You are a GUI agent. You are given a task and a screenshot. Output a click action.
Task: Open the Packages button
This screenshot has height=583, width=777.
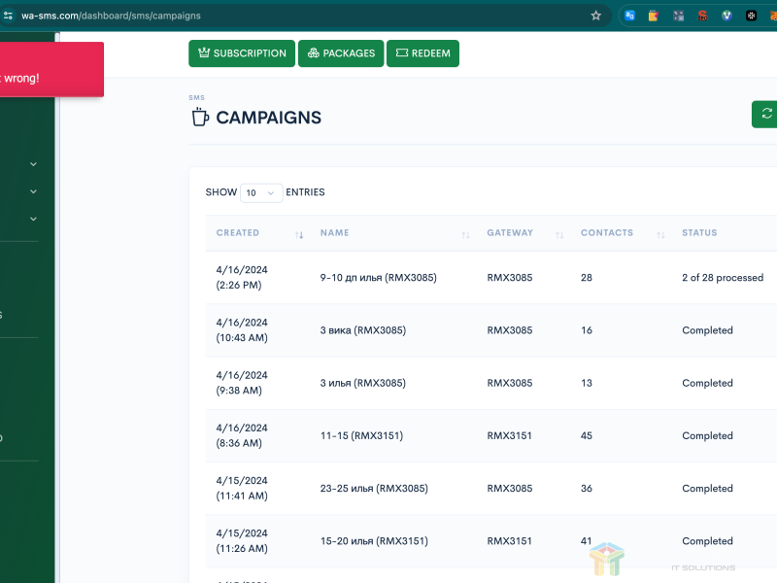click(340, 53)
